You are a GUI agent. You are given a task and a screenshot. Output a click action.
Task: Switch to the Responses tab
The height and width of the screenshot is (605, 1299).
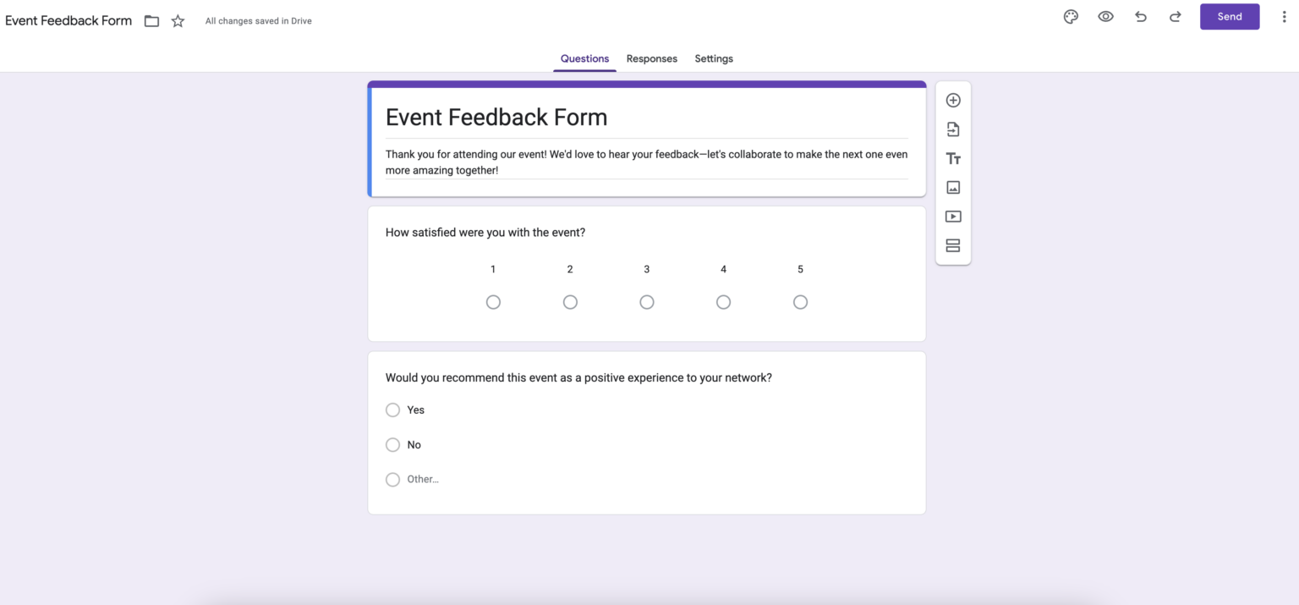tap(651, 58)
